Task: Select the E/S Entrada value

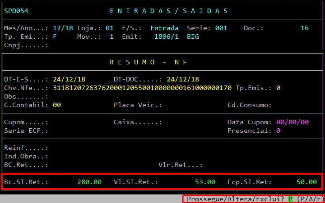Action: tap(164, 28)
